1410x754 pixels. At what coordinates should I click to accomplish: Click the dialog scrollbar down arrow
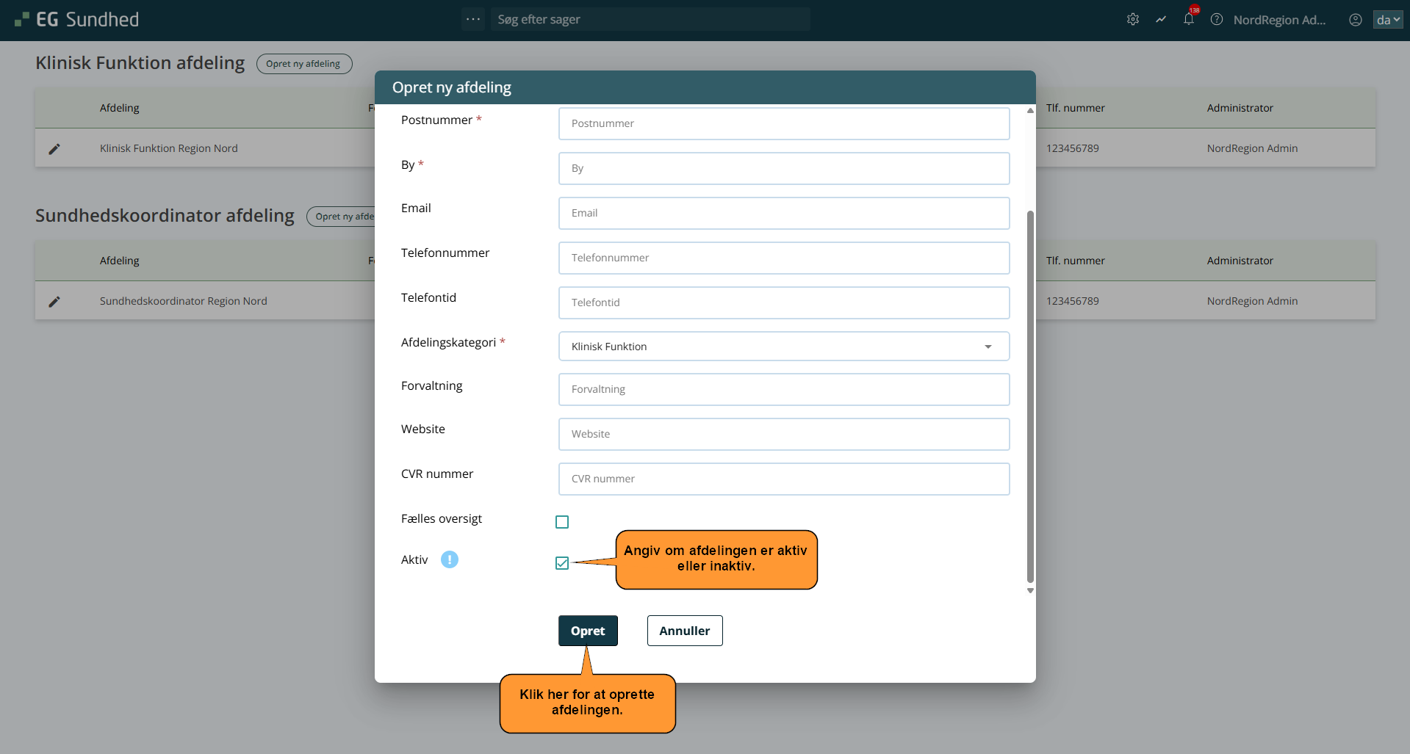[1030, 590]
